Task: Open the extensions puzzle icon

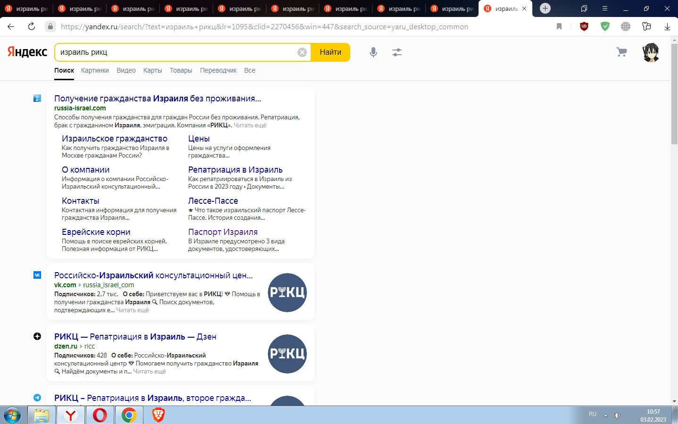Action: pos(646,26)
